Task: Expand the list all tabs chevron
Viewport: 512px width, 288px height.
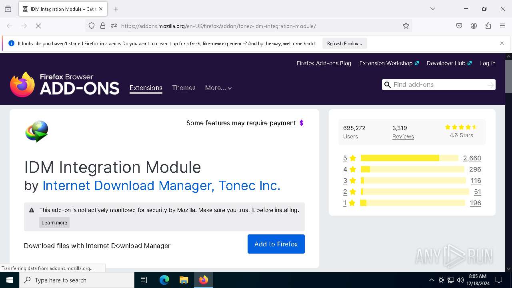Action: pyautogui.click(x=433, y=9)
